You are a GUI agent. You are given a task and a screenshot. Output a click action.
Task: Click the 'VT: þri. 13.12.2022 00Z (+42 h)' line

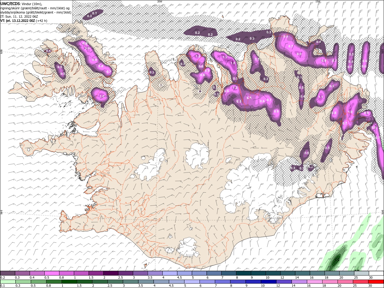click(24, 21)
